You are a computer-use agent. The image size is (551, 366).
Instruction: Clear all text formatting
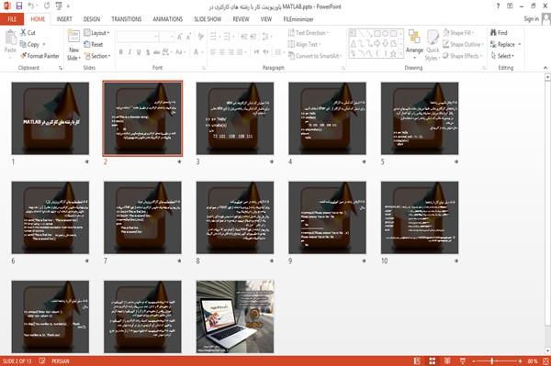[201, 37]
